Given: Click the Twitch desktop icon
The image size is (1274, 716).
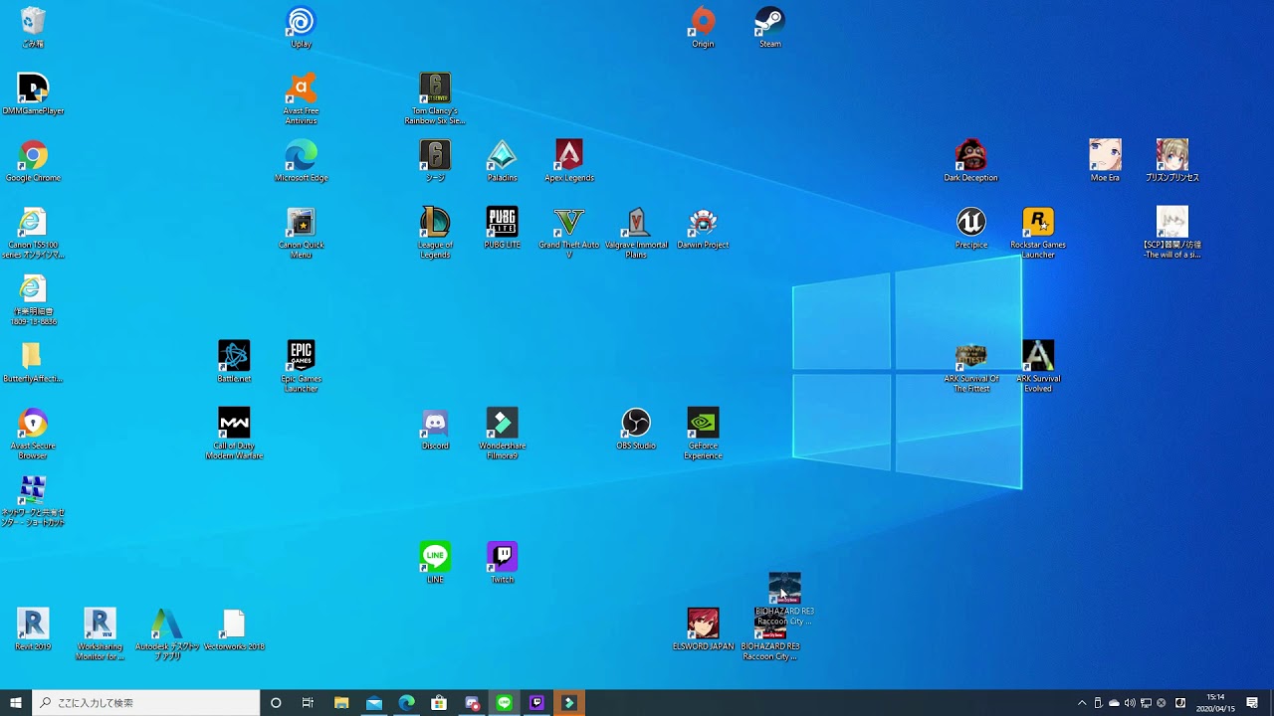Looking at the screenshot, I should tap(502, 563).
